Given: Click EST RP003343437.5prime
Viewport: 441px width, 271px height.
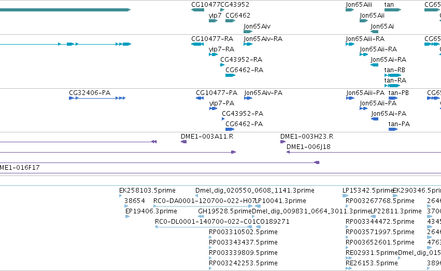Looking at the screenshot, I should (x=243, y=242).
